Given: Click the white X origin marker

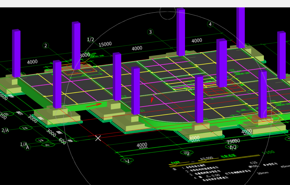Looking at the screenshot, I should (x=98, y=138).
